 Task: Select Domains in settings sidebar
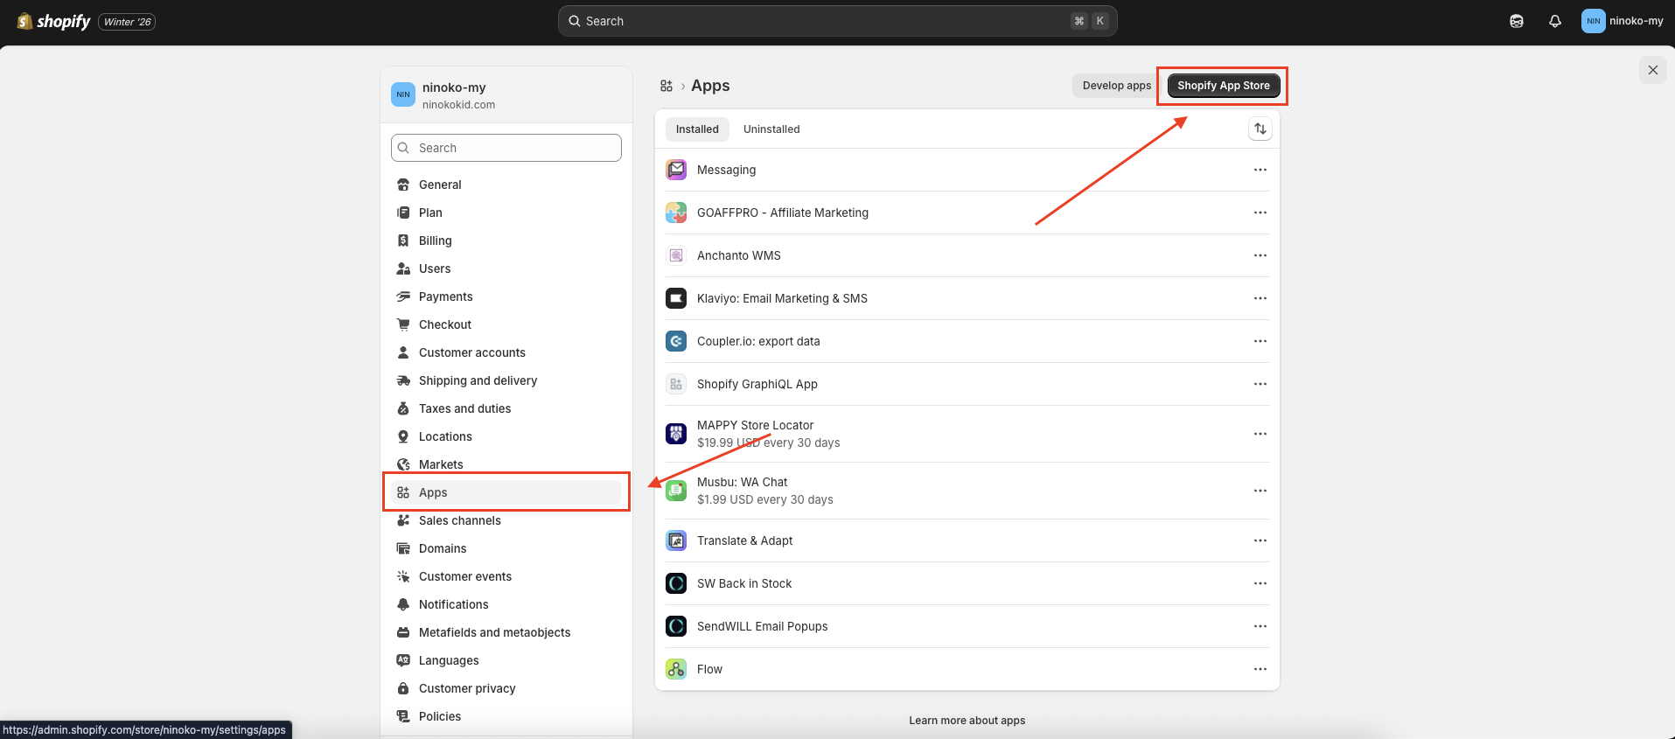(x=506, y=548)
